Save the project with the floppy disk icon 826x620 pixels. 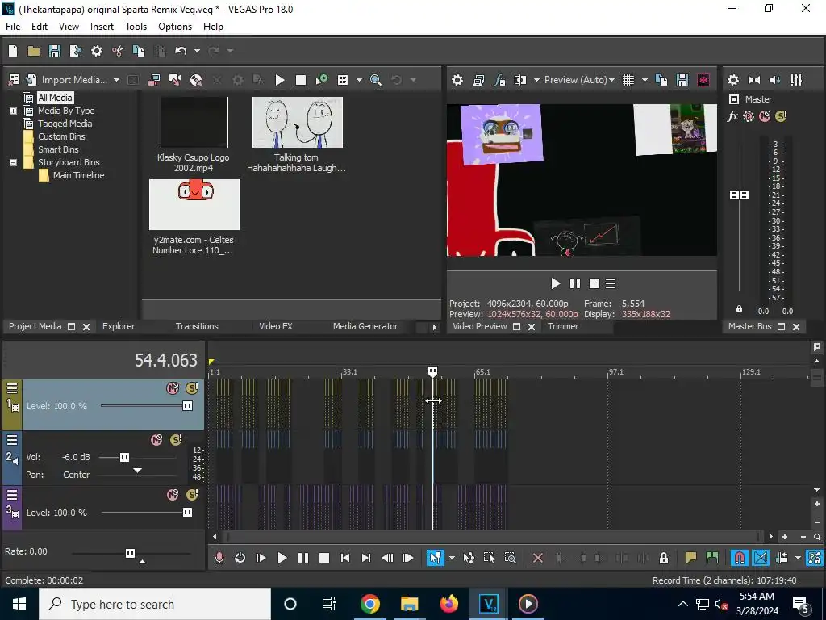point(55,51)
